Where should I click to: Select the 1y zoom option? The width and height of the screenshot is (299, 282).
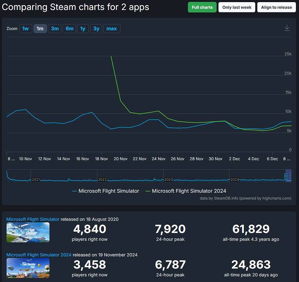pos(83,29)
